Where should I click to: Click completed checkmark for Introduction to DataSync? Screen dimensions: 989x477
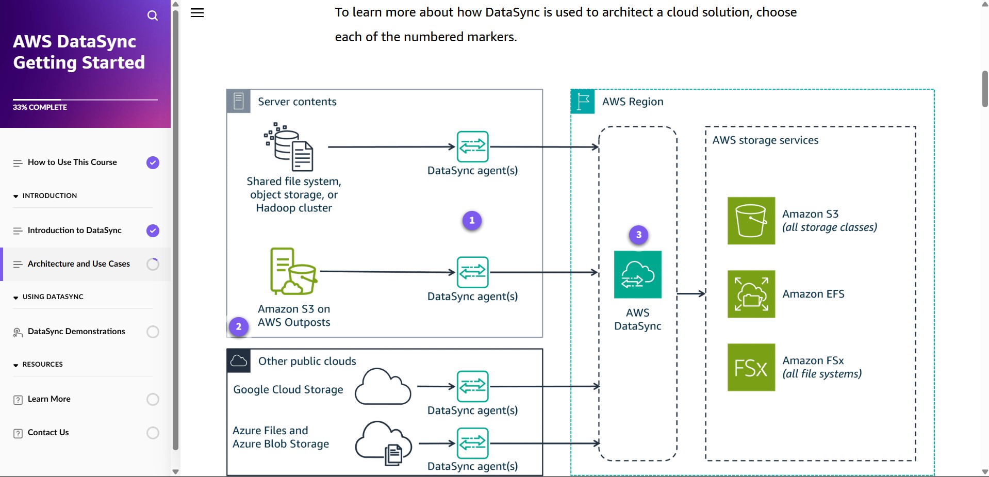tap(153, 231)
